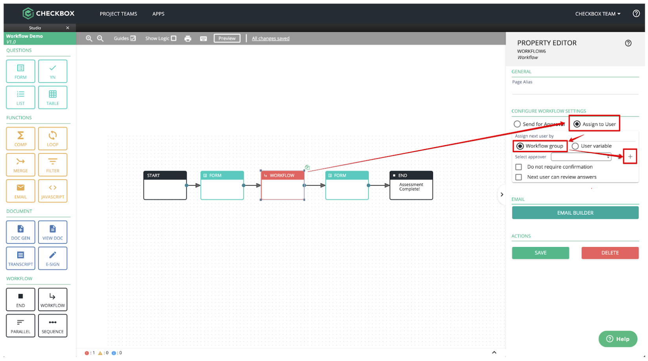Click the green SAVE button
Image resolution: width=648 pixels, height=361 pixels.
coord(540,253)
